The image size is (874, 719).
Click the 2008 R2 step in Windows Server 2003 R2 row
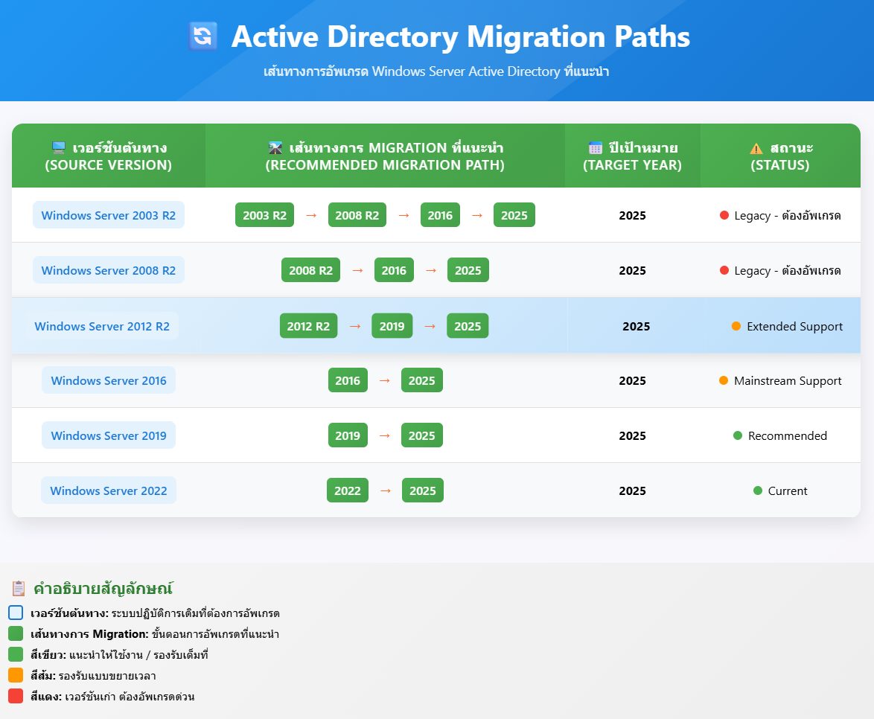click(357, 215)
